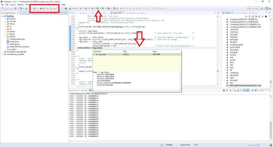Image resolution: width=273 pixels, height=147 pixels.
Task: Click the Step Return debug icon
Action: [54, 8]
